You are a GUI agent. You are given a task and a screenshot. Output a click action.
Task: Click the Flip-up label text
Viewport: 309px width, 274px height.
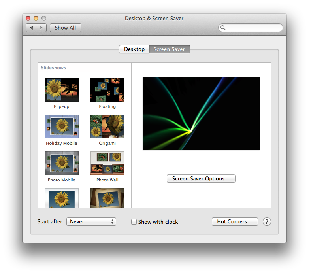pos(62,106)
